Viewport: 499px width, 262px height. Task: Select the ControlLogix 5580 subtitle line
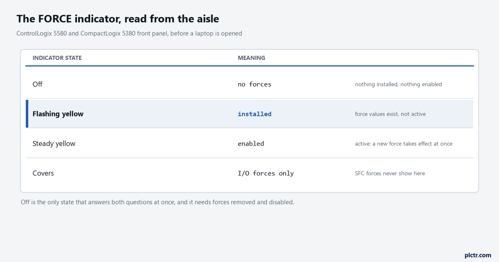click(x=129, y=33)
